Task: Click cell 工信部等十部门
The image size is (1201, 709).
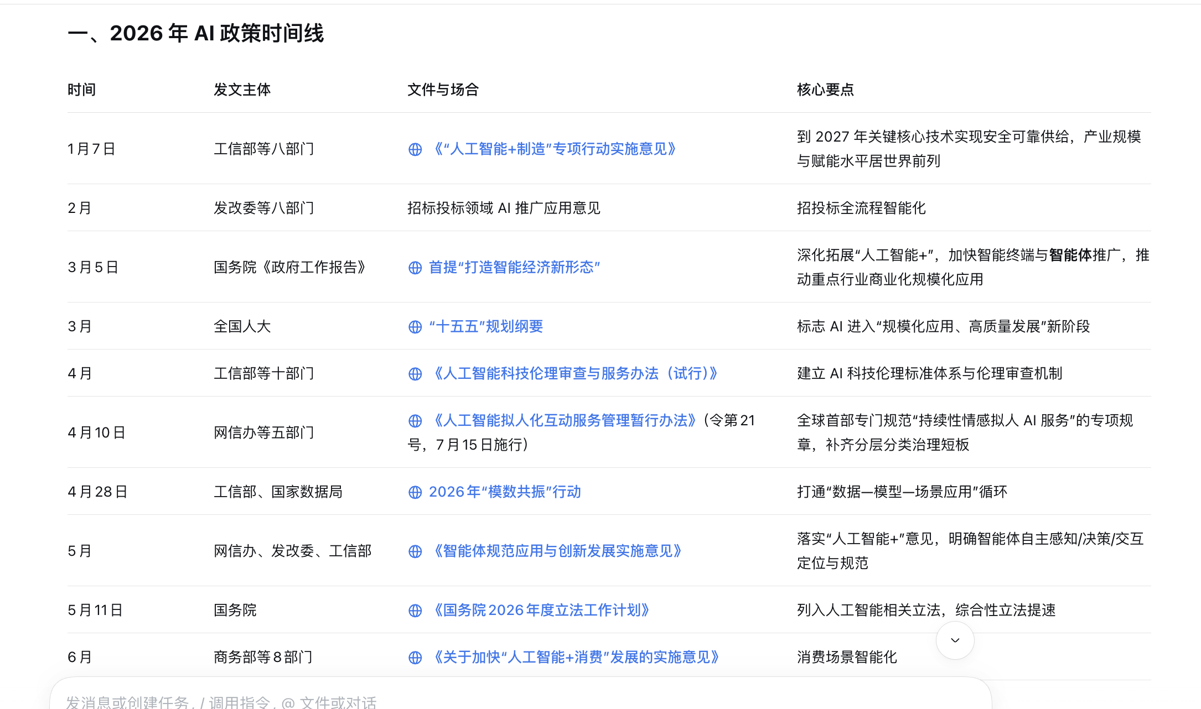Action: pyautogui.click(x=264, y=373)
